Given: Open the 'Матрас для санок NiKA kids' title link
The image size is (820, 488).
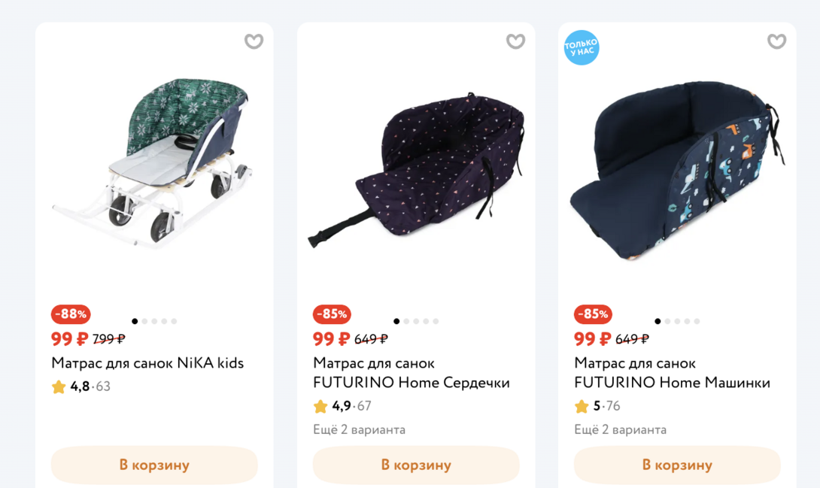Looking at the screenshot, I should [147, 363].
